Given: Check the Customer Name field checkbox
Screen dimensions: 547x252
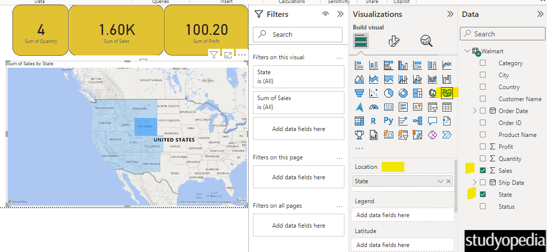Looking at the screenshot, I should pyautogui.click(x=483, y=99).
